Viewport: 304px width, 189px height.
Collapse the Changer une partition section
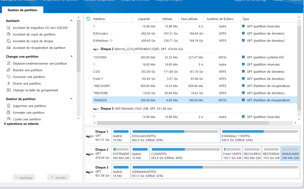click(x=71, y=56)
